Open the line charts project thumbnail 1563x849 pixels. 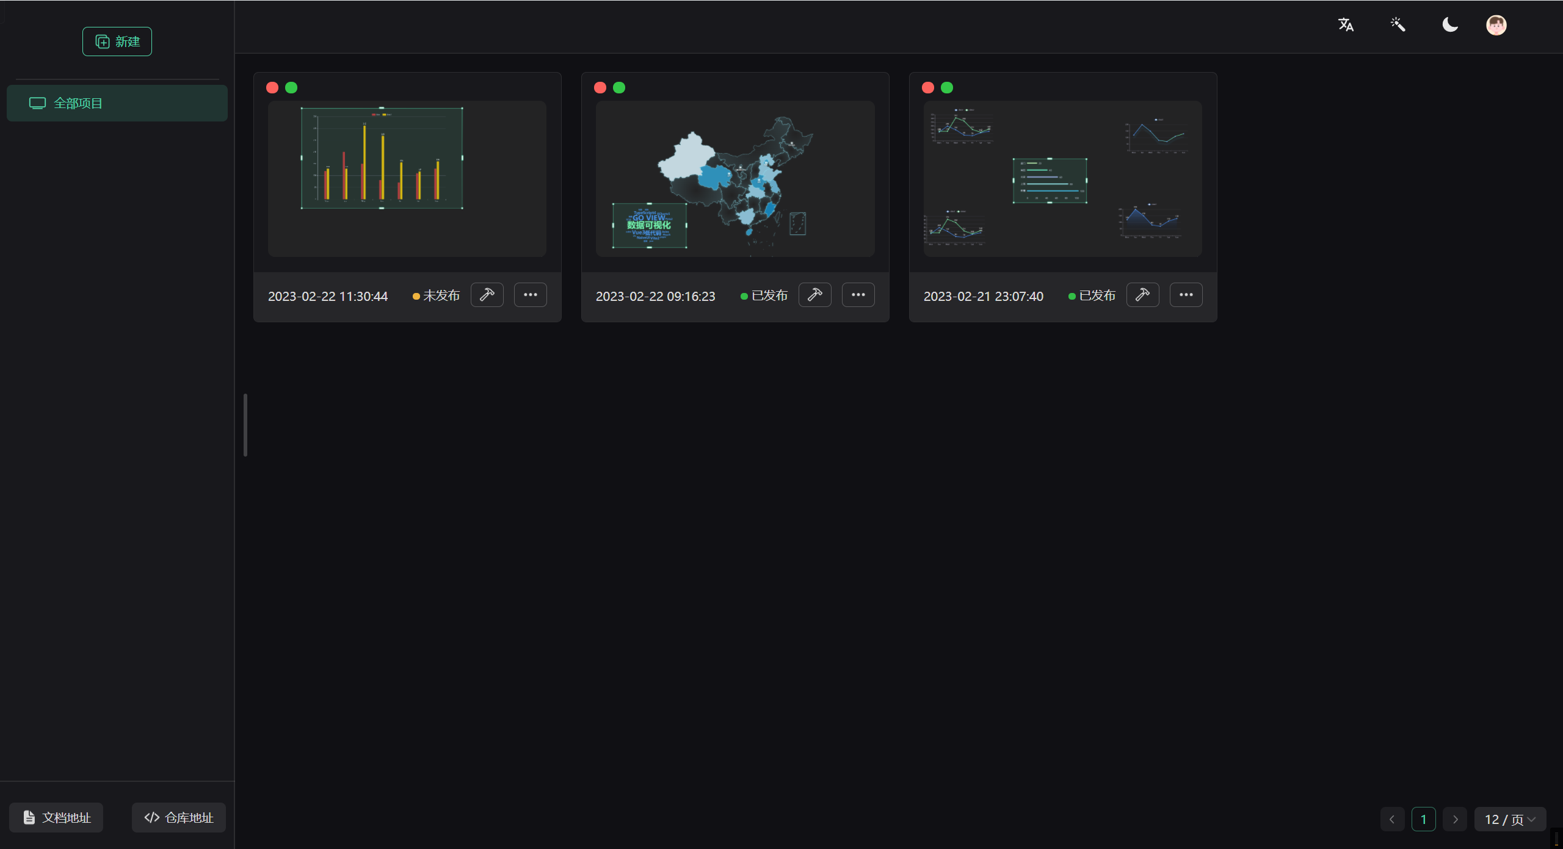[1062, 179]
